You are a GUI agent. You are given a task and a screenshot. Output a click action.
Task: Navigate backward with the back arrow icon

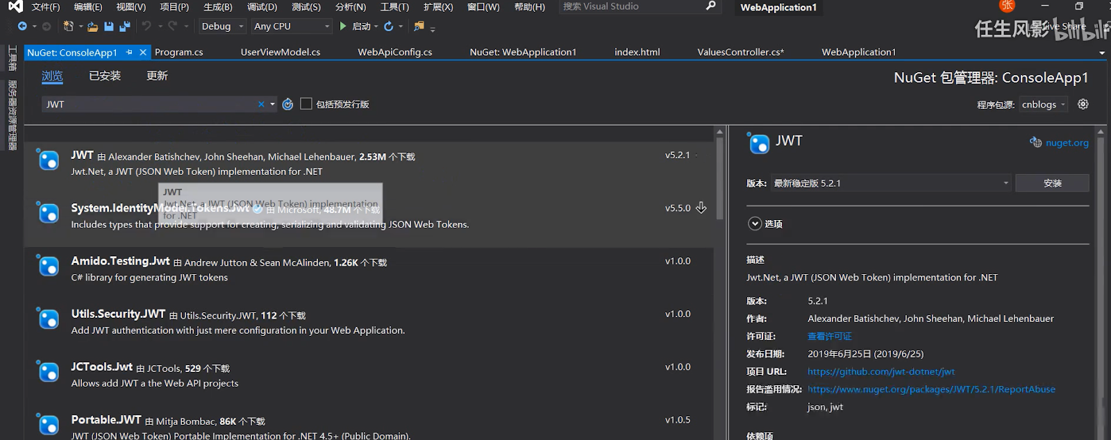point(22,26)
